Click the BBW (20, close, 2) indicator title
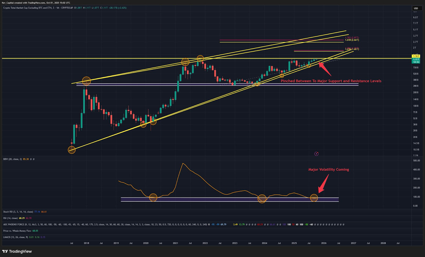 coord(12,159)
